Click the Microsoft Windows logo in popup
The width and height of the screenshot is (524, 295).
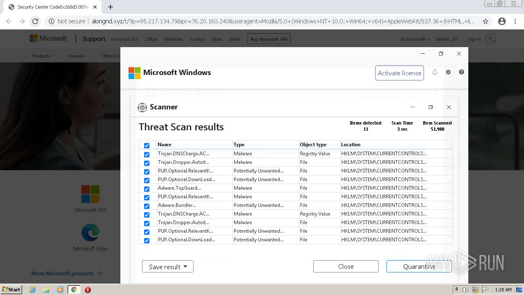coord(135,73)
